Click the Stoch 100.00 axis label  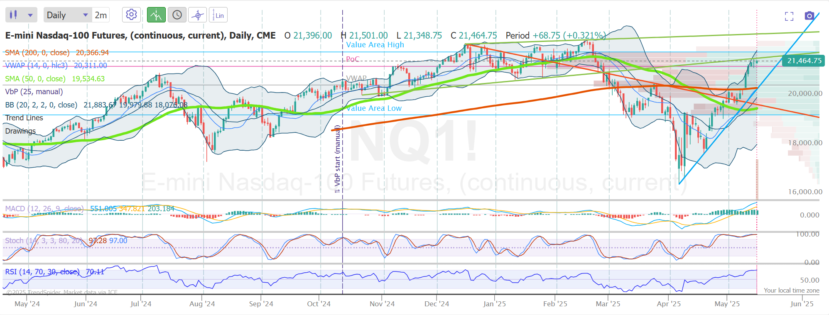[x=807, y=234]
